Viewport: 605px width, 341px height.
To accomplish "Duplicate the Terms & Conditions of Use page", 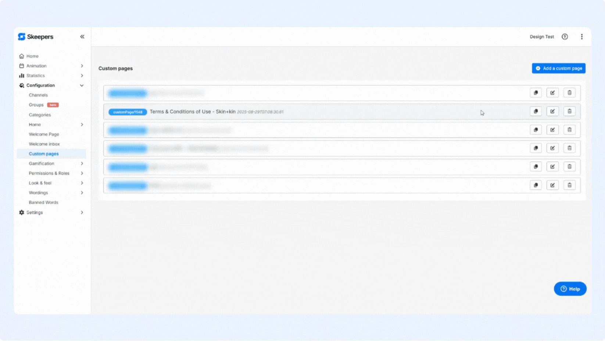I will click(536, 111).
